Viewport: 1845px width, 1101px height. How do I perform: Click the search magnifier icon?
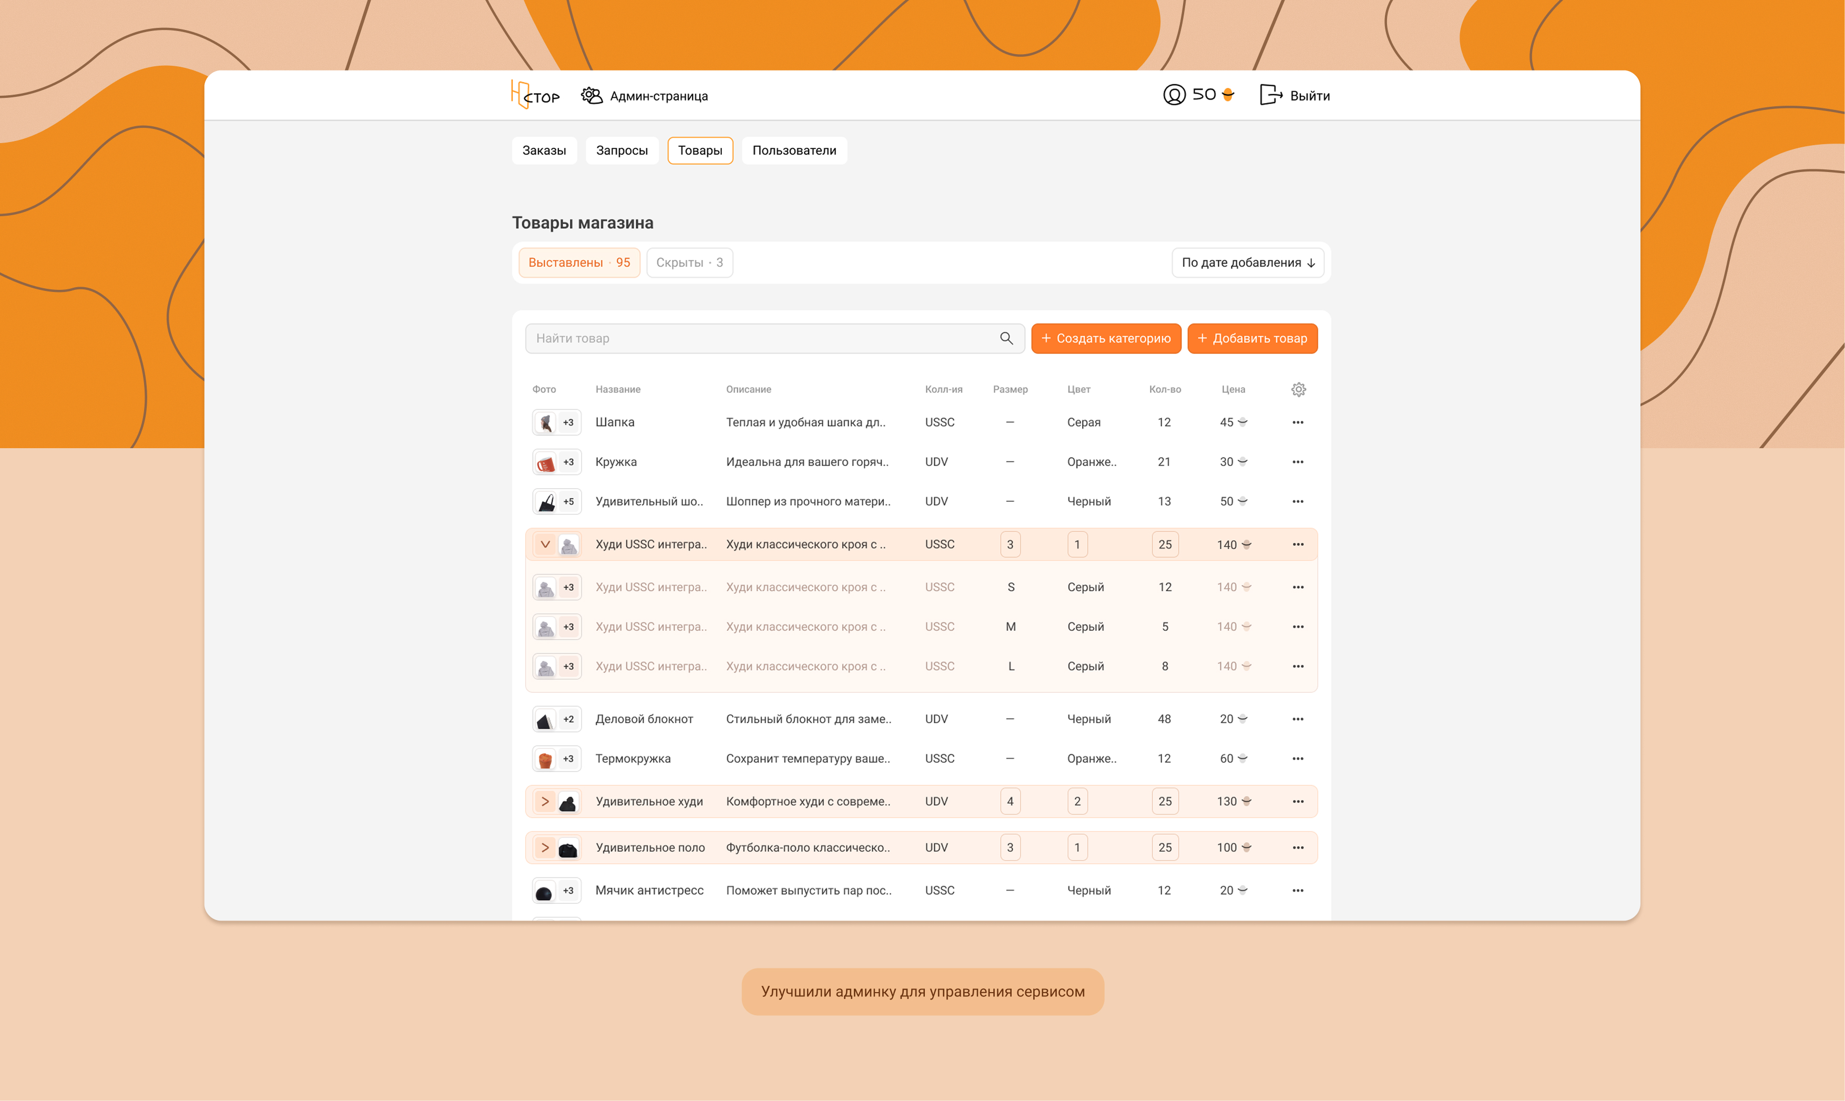[x=1006, y=338]
